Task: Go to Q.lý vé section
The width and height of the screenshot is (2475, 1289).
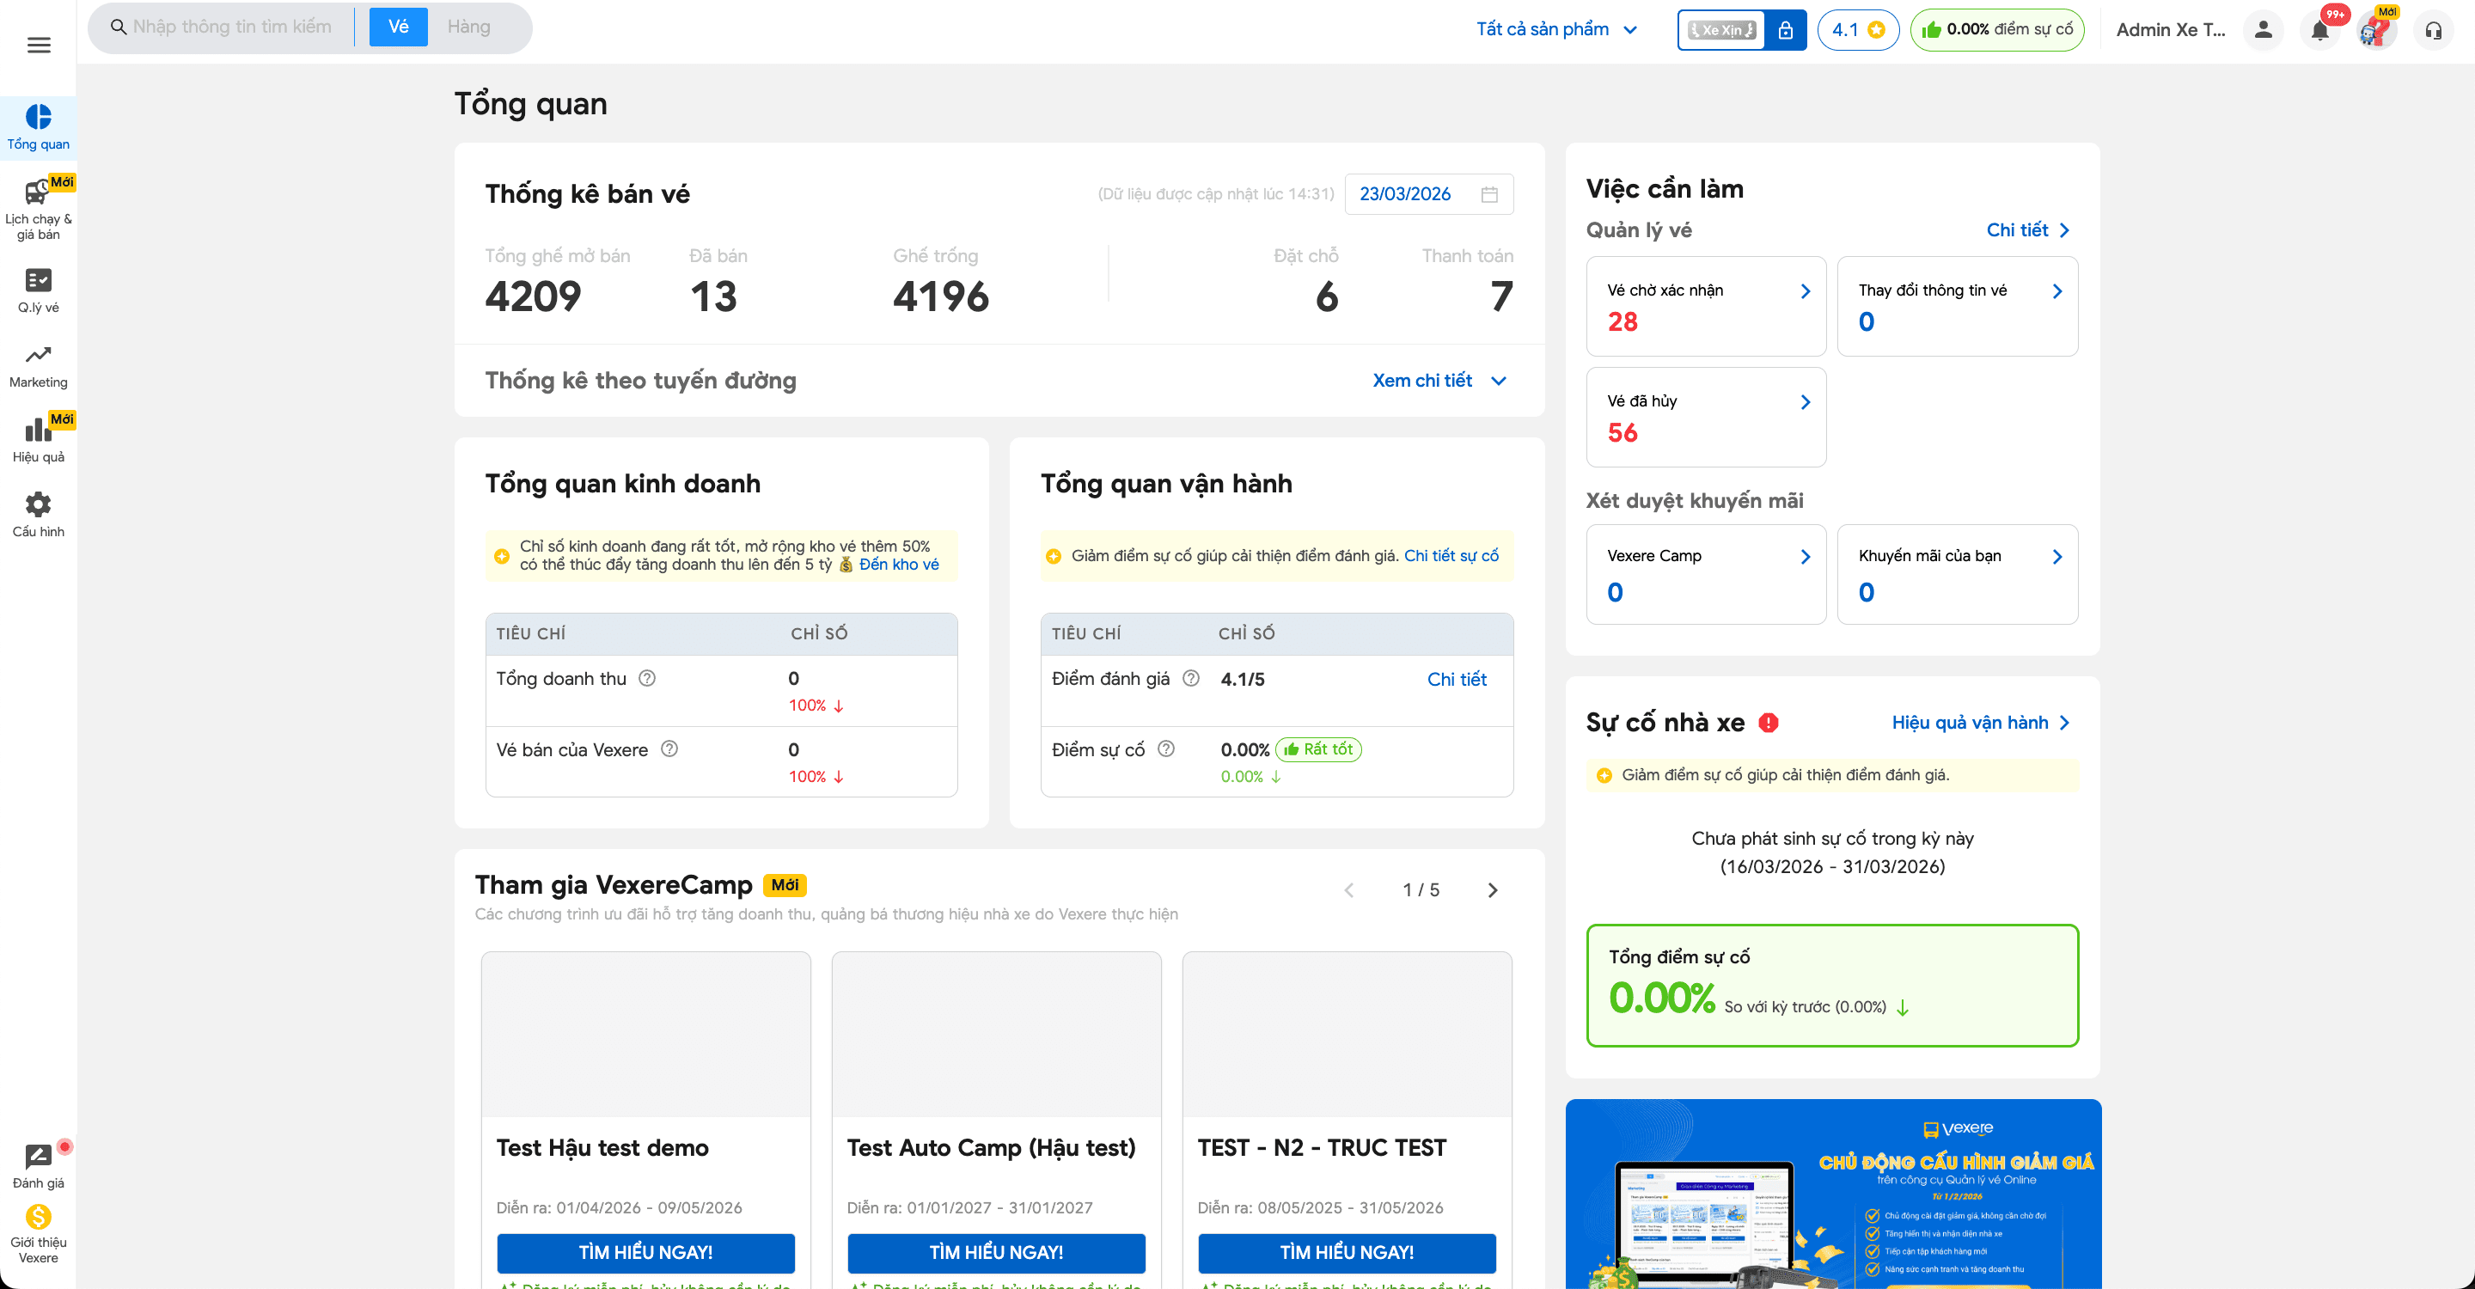Action: 39,290
